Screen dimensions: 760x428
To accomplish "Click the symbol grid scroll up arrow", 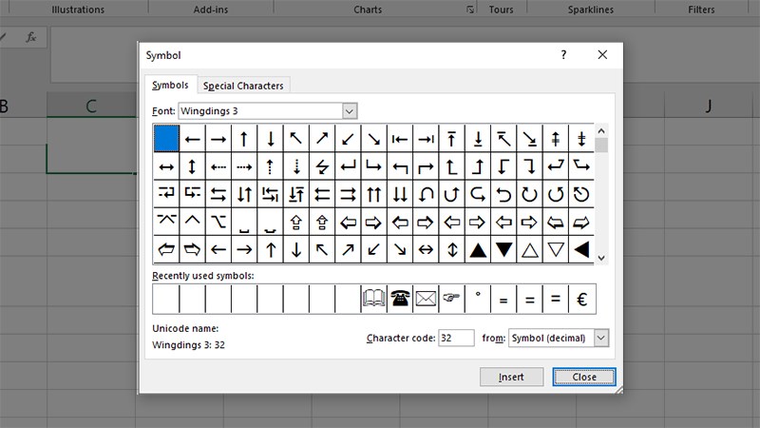I will [x=601, y=131].
